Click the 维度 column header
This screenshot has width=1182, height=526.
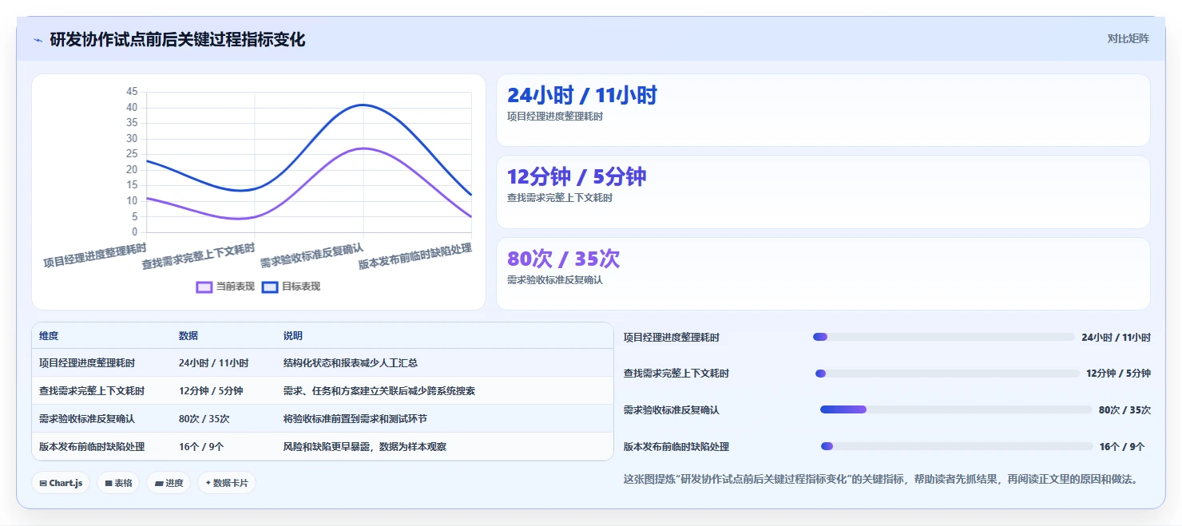[49, 336]
